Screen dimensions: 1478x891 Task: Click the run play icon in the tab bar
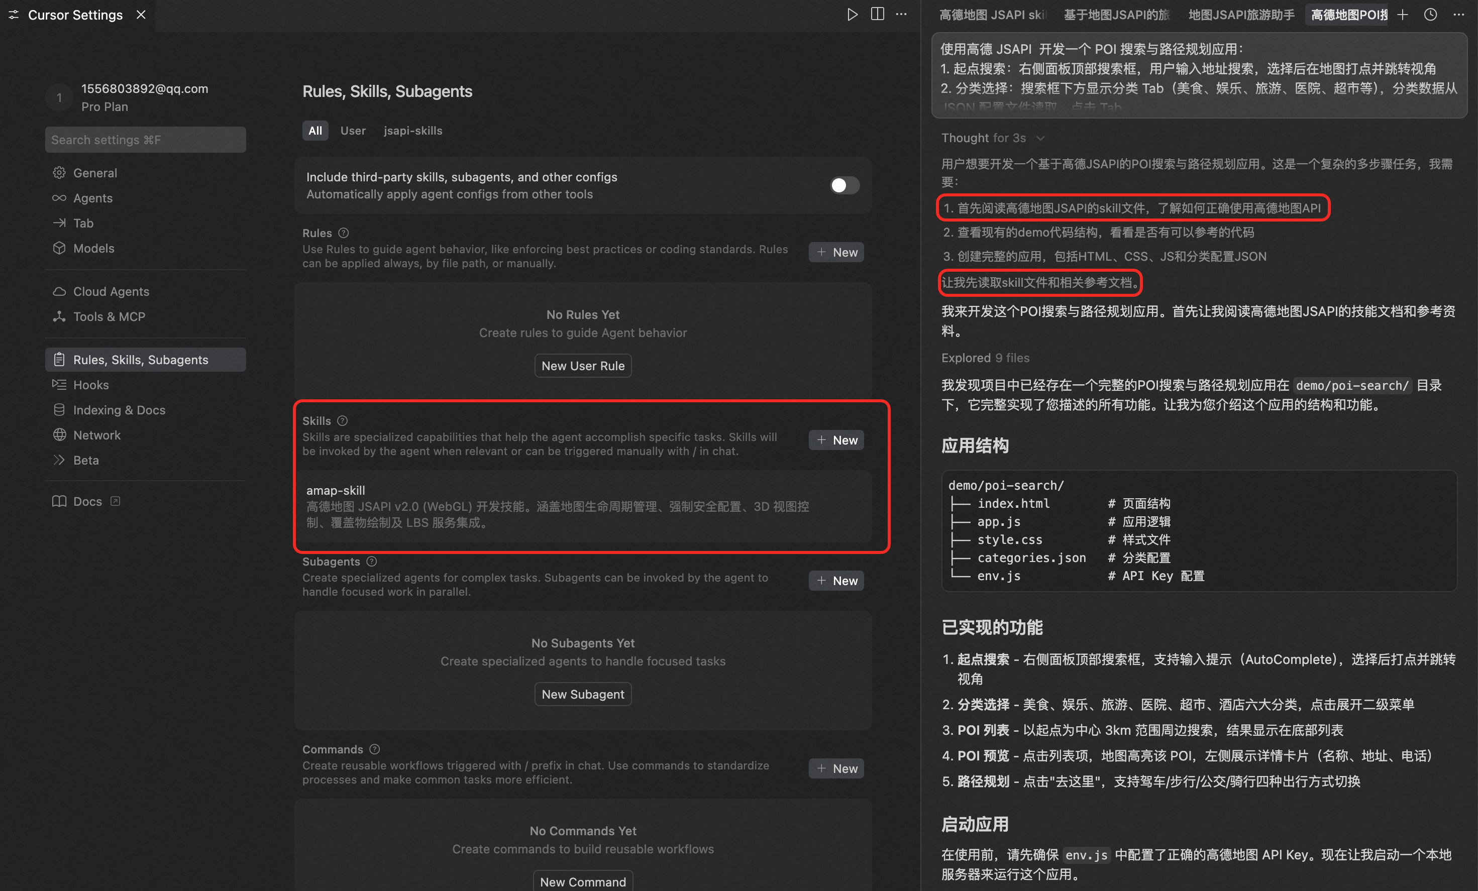[x=852, y=15]
